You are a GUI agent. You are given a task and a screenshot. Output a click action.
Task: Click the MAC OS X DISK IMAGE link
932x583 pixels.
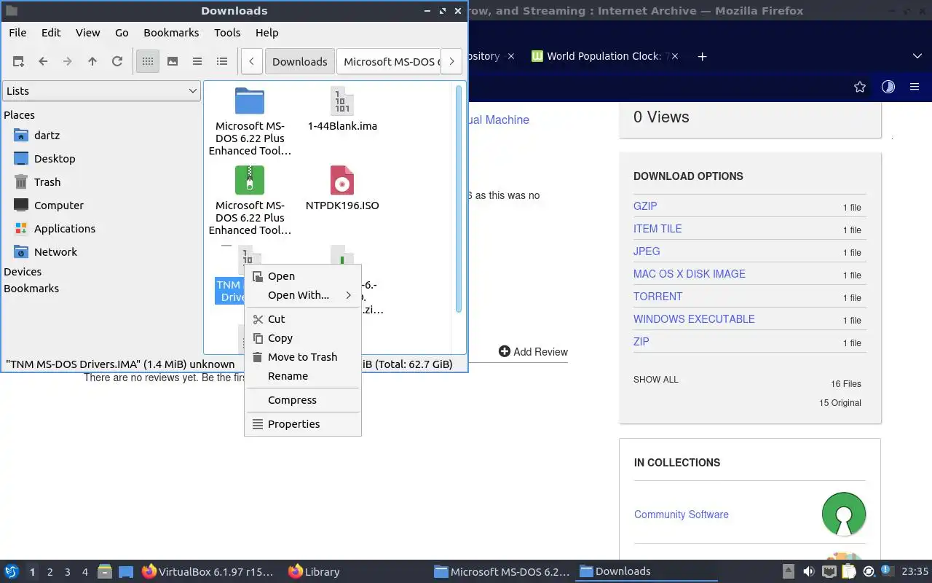690,274
